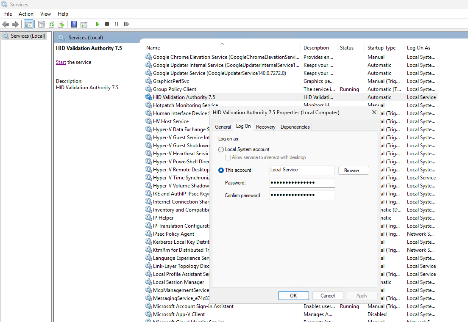
Task: Sort list by Log On As column
Action: (x=418, y=48)
